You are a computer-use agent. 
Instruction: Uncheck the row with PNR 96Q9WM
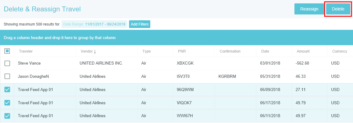7,89
